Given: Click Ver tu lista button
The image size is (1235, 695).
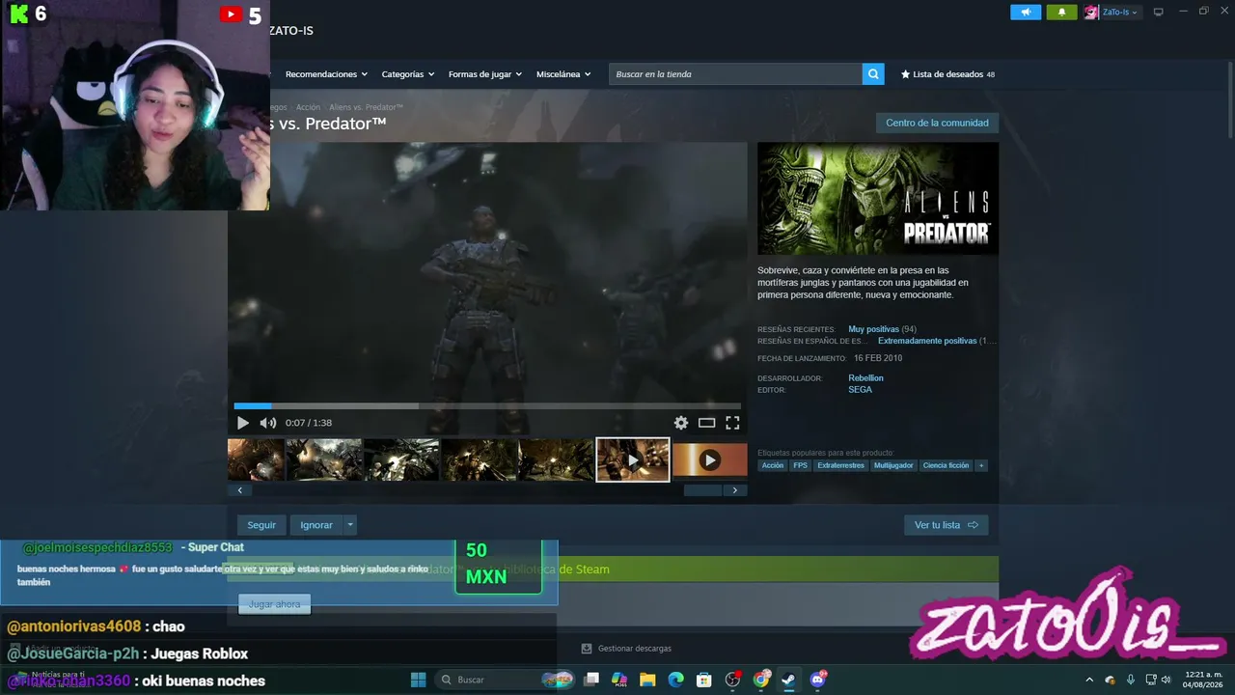Looking at the screenshot, I should click(x=946, y=525).
